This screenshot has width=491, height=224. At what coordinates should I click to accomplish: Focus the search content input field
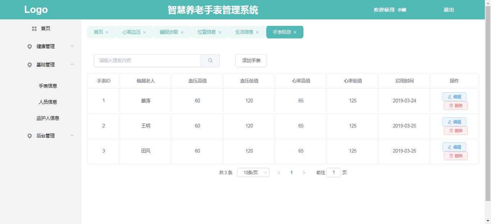tap(147, 61)
